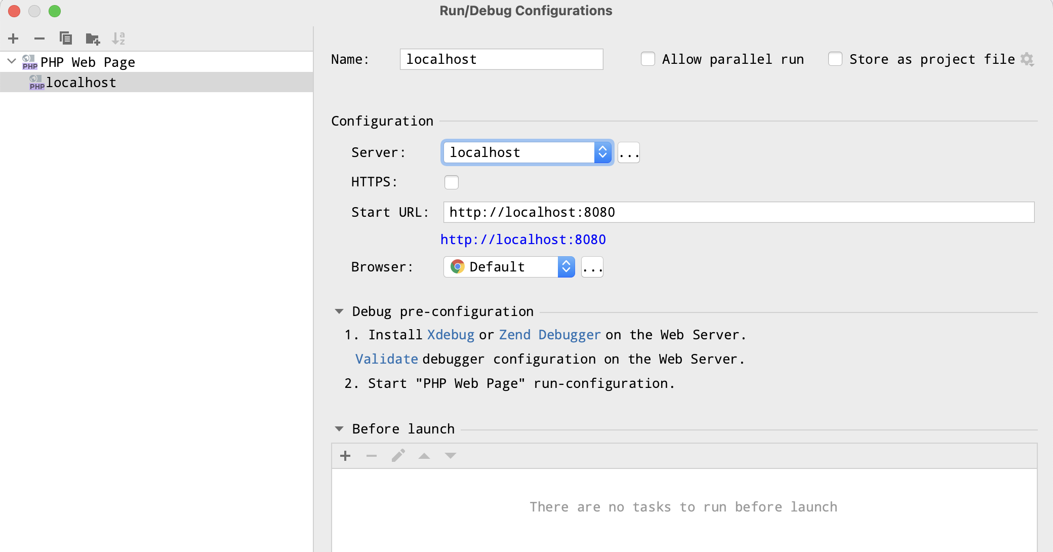
Task: Check Store as project file
Action: click(835, 59)
